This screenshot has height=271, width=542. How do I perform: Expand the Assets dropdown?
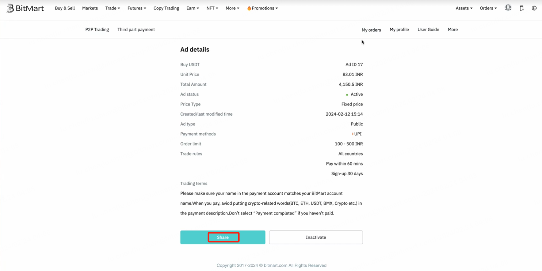(x=464, y=8)
